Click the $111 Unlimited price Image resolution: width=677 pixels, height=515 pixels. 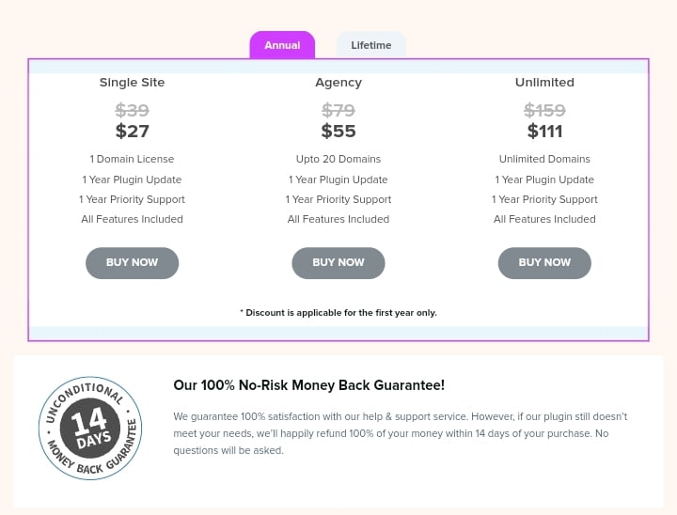544,132
